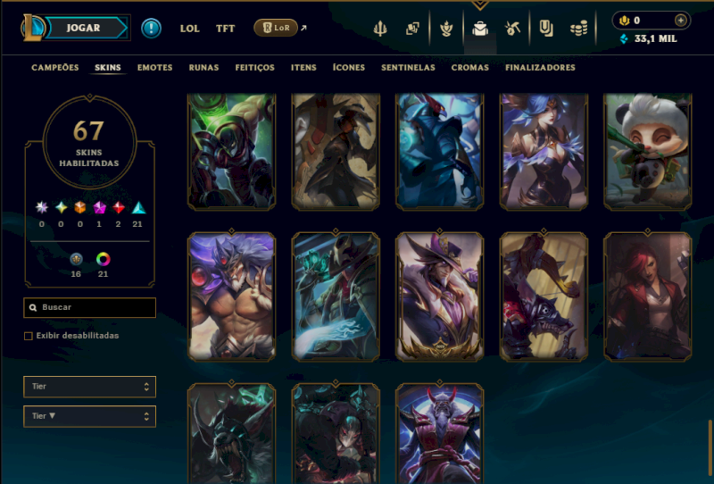Click the missions clipboard icon

coord(545,29)
